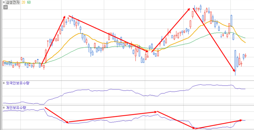Select the green 60 moving average label
Screen dimensions: 254x130
click(29, 2)
